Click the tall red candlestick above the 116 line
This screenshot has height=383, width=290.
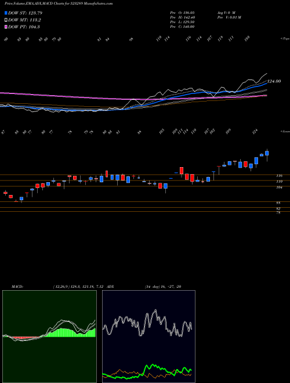pyautogui.click(x=182, y=171)
